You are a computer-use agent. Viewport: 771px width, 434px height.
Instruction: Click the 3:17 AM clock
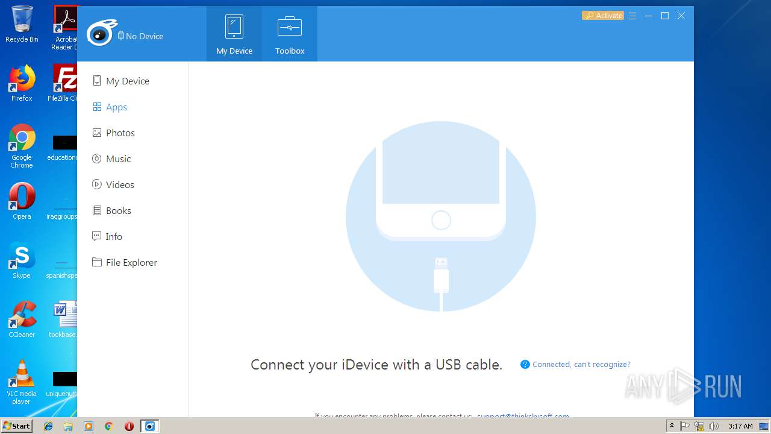click(x=740, y=426)
